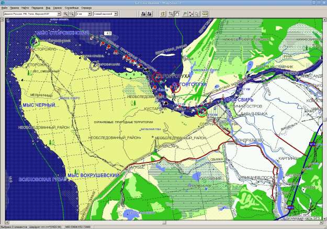Viewport: 327px width, 229px height.
Task: Expand the 2 км scale dropdown
Action: [x=89, y=14]
